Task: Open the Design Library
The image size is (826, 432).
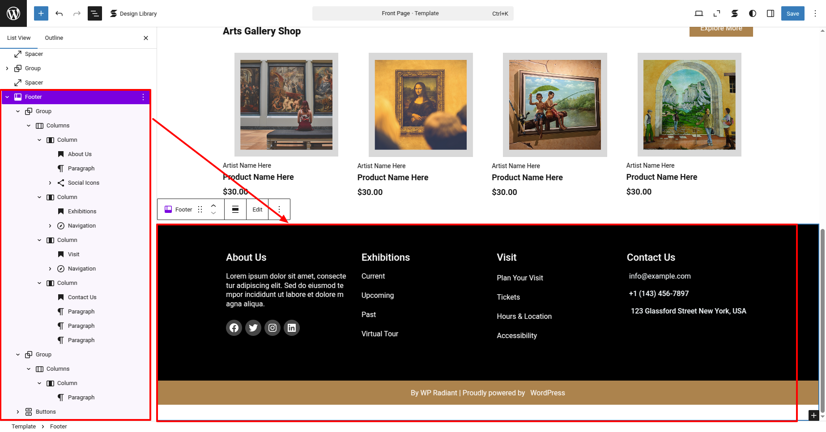Action: [x=133, y=13]
